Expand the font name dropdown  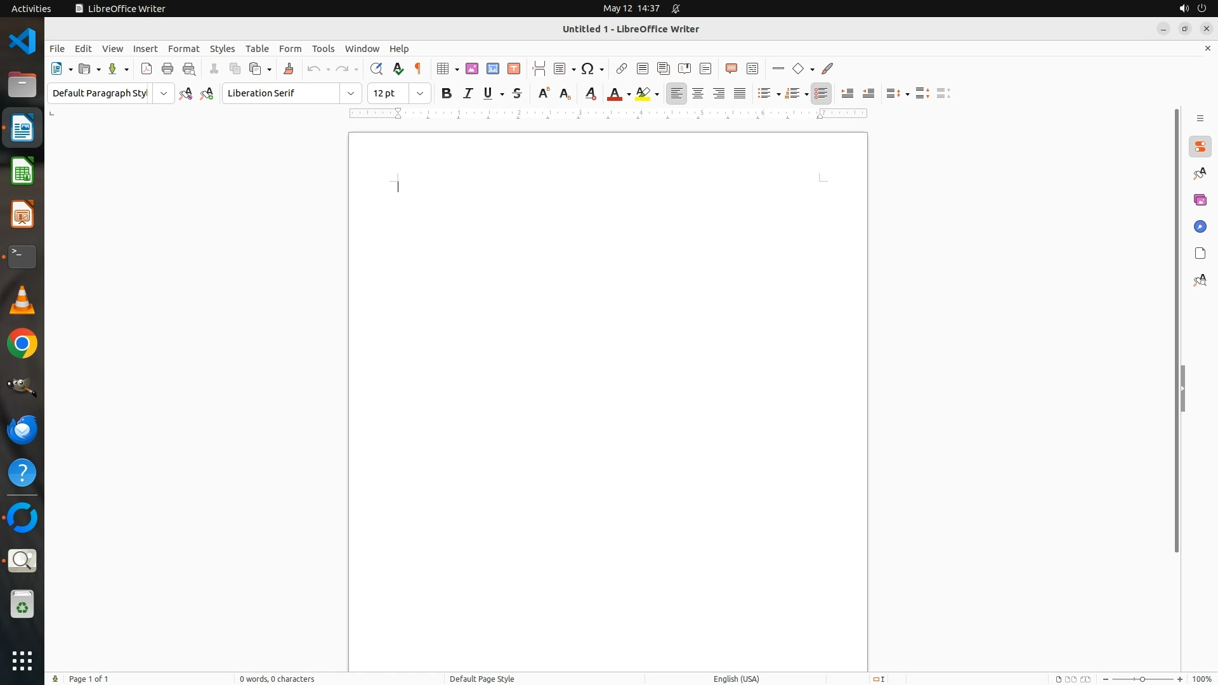351,93
